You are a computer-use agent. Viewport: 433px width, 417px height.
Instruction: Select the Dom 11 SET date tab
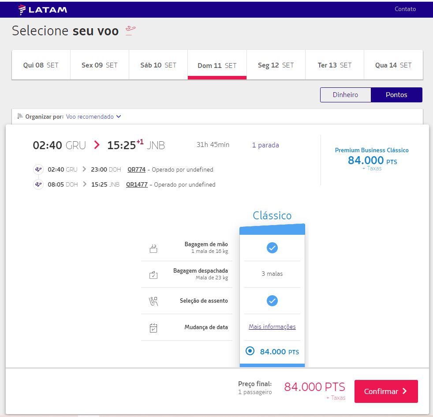217,65
